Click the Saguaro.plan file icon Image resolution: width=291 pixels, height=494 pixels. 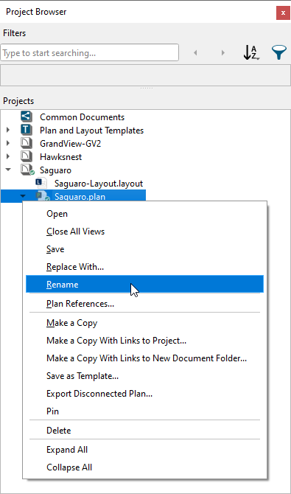coord(43,196)
